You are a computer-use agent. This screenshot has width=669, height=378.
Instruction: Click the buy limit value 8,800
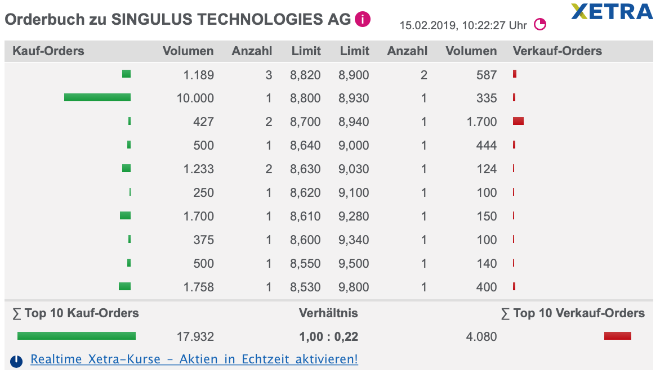pyautogui.click(x=307, y=97)
